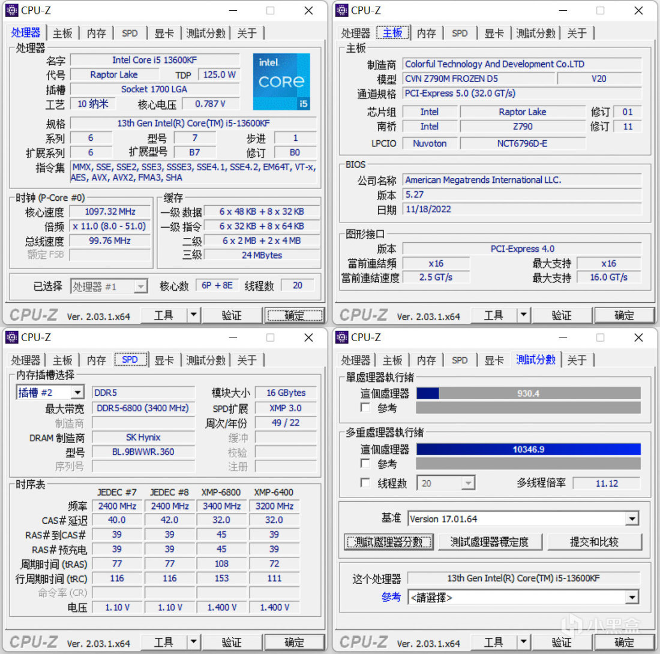Click 验证 in the processor window
Image resolution: width=660 pixels, height=654 pixels.
point(232,315)
